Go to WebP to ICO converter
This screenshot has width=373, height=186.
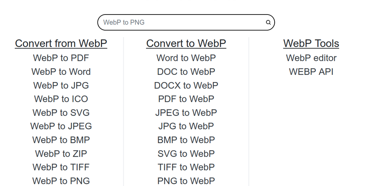point(61,99)
